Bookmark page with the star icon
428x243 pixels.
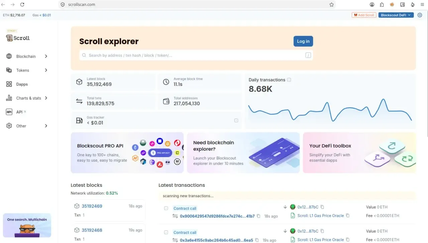[331, 5]
